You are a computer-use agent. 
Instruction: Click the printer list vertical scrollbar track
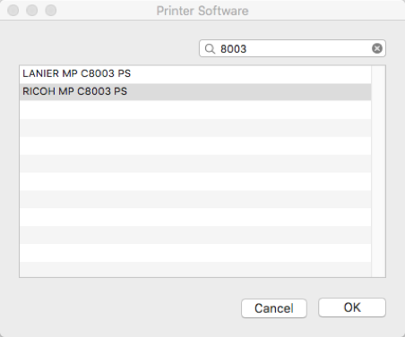pos(378,172)
